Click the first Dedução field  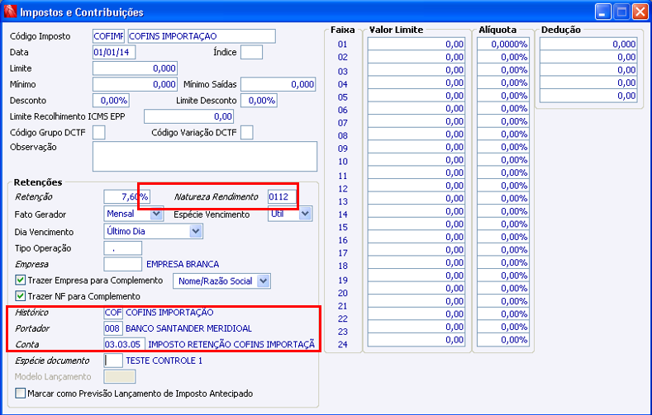588,44
